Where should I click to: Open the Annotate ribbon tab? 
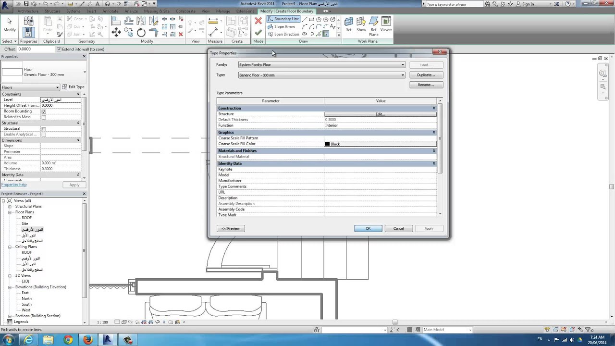(110, 11)
